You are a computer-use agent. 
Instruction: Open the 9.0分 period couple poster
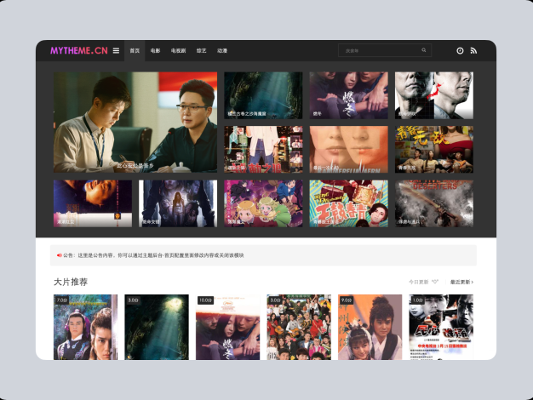pos(370,327)
